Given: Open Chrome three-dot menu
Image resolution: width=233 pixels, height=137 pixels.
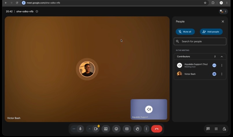Looking at the screenshot, I should 227,3.
